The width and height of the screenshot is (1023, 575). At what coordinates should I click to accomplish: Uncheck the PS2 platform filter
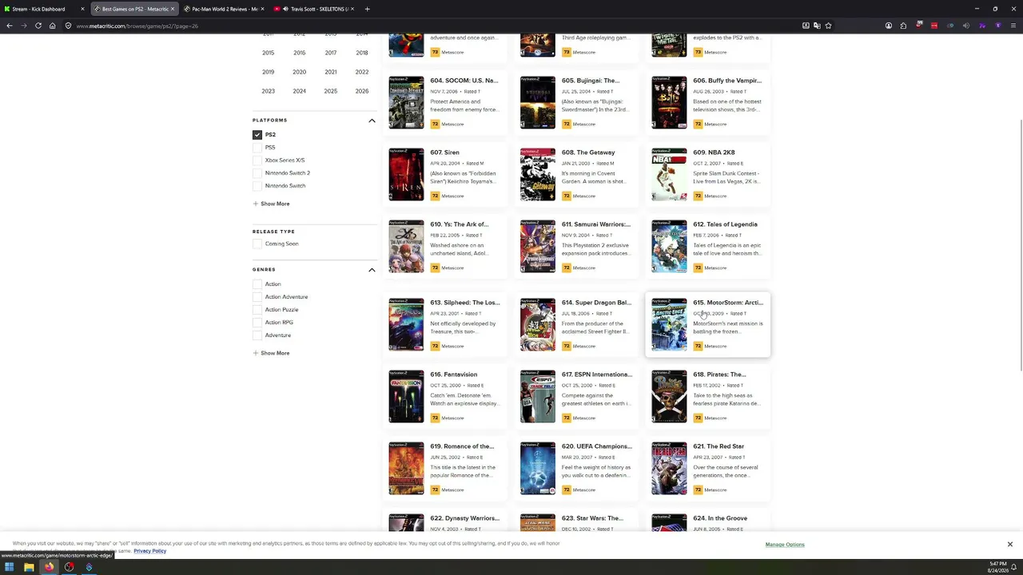(257, 135)
